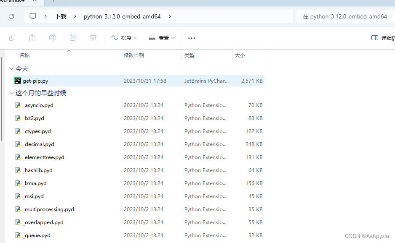Open the 查看 view dropdown
The width and height of the screenshot is (395, 243).
(x=161, y=38)
